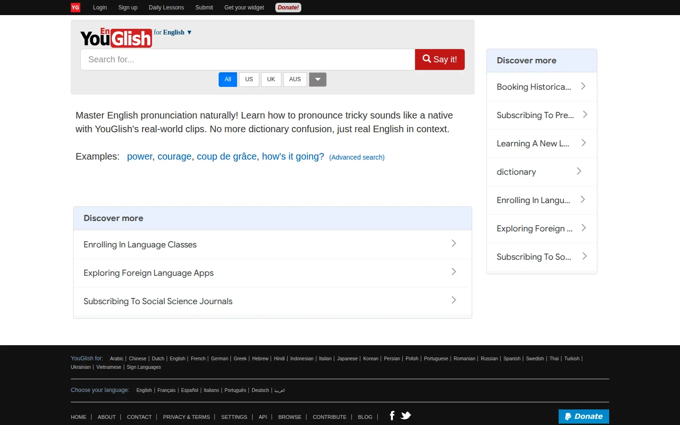680x425 pixels.
Task: Open the Twitter bird icon in footer
Action: click(406, 416)
